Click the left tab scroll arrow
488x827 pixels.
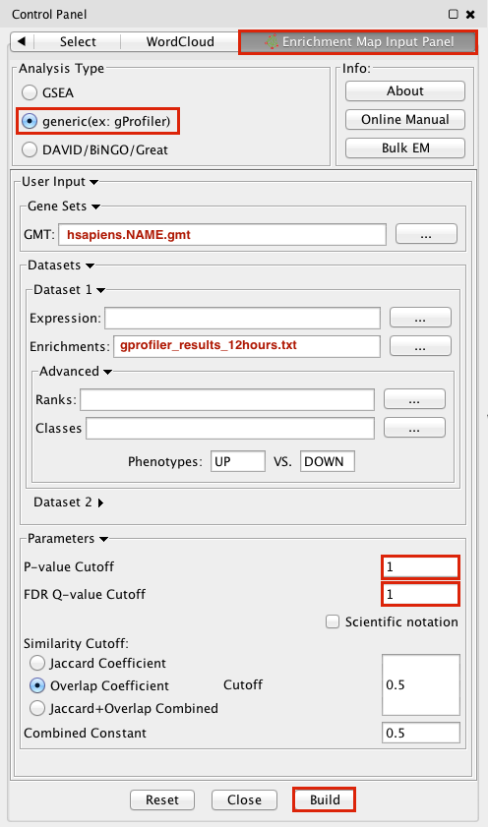(x=22, y=41)
